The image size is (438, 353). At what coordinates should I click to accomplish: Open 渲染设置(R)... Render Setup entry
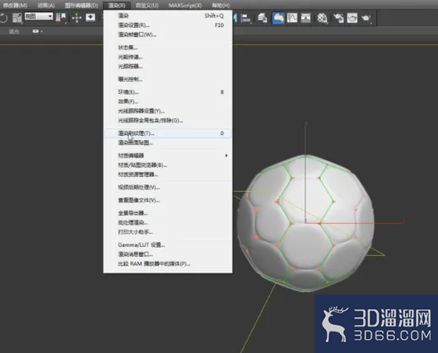168,26
